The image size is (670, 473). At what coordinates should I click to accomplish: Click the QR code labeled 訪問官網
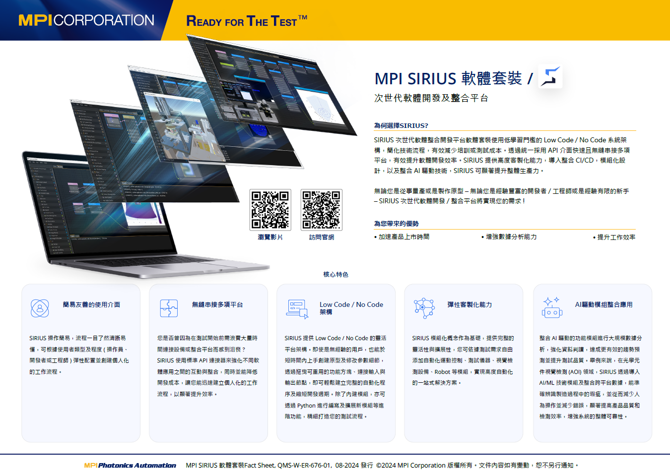(x=322, y=210)
